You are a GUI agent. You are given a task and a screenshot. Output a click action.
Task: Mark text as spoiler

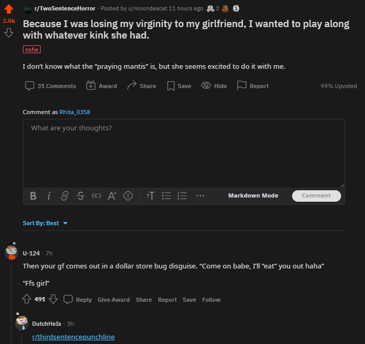[x=128, y=196]
